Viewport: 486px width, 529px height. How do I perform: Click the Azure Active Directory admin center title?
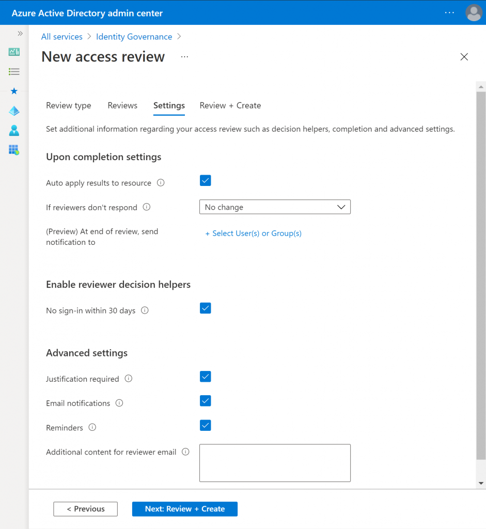(87, 13)
